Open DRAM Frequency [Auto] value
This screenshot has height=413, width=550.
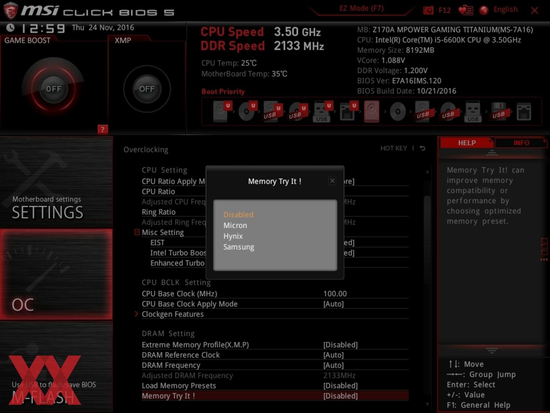pyautogui.click(x=334, y=365)
